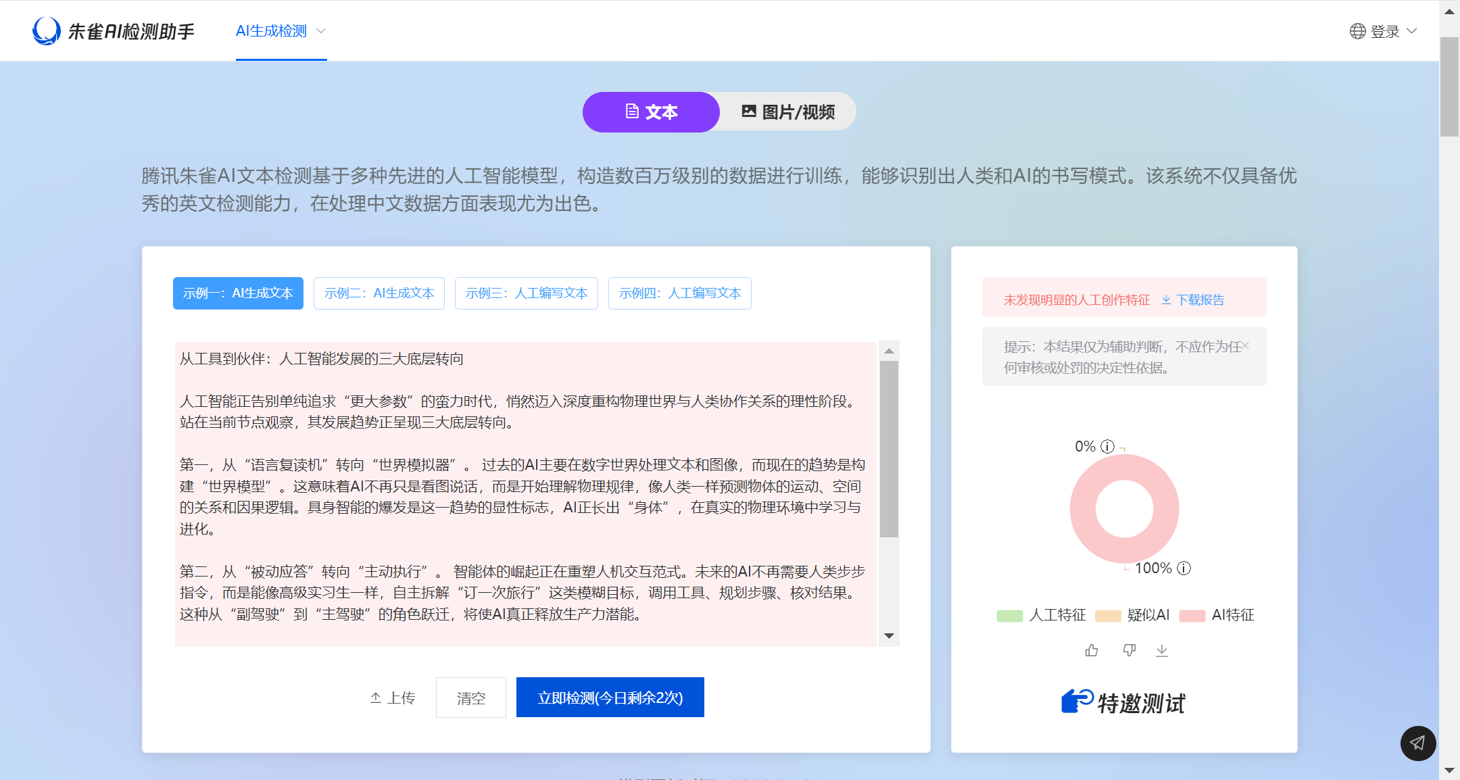Viewport: 1460px width, 780px height.
Task: Expand the 登录 dropdown arrow
Action: pyautogui.click(x=1411, y=31)
